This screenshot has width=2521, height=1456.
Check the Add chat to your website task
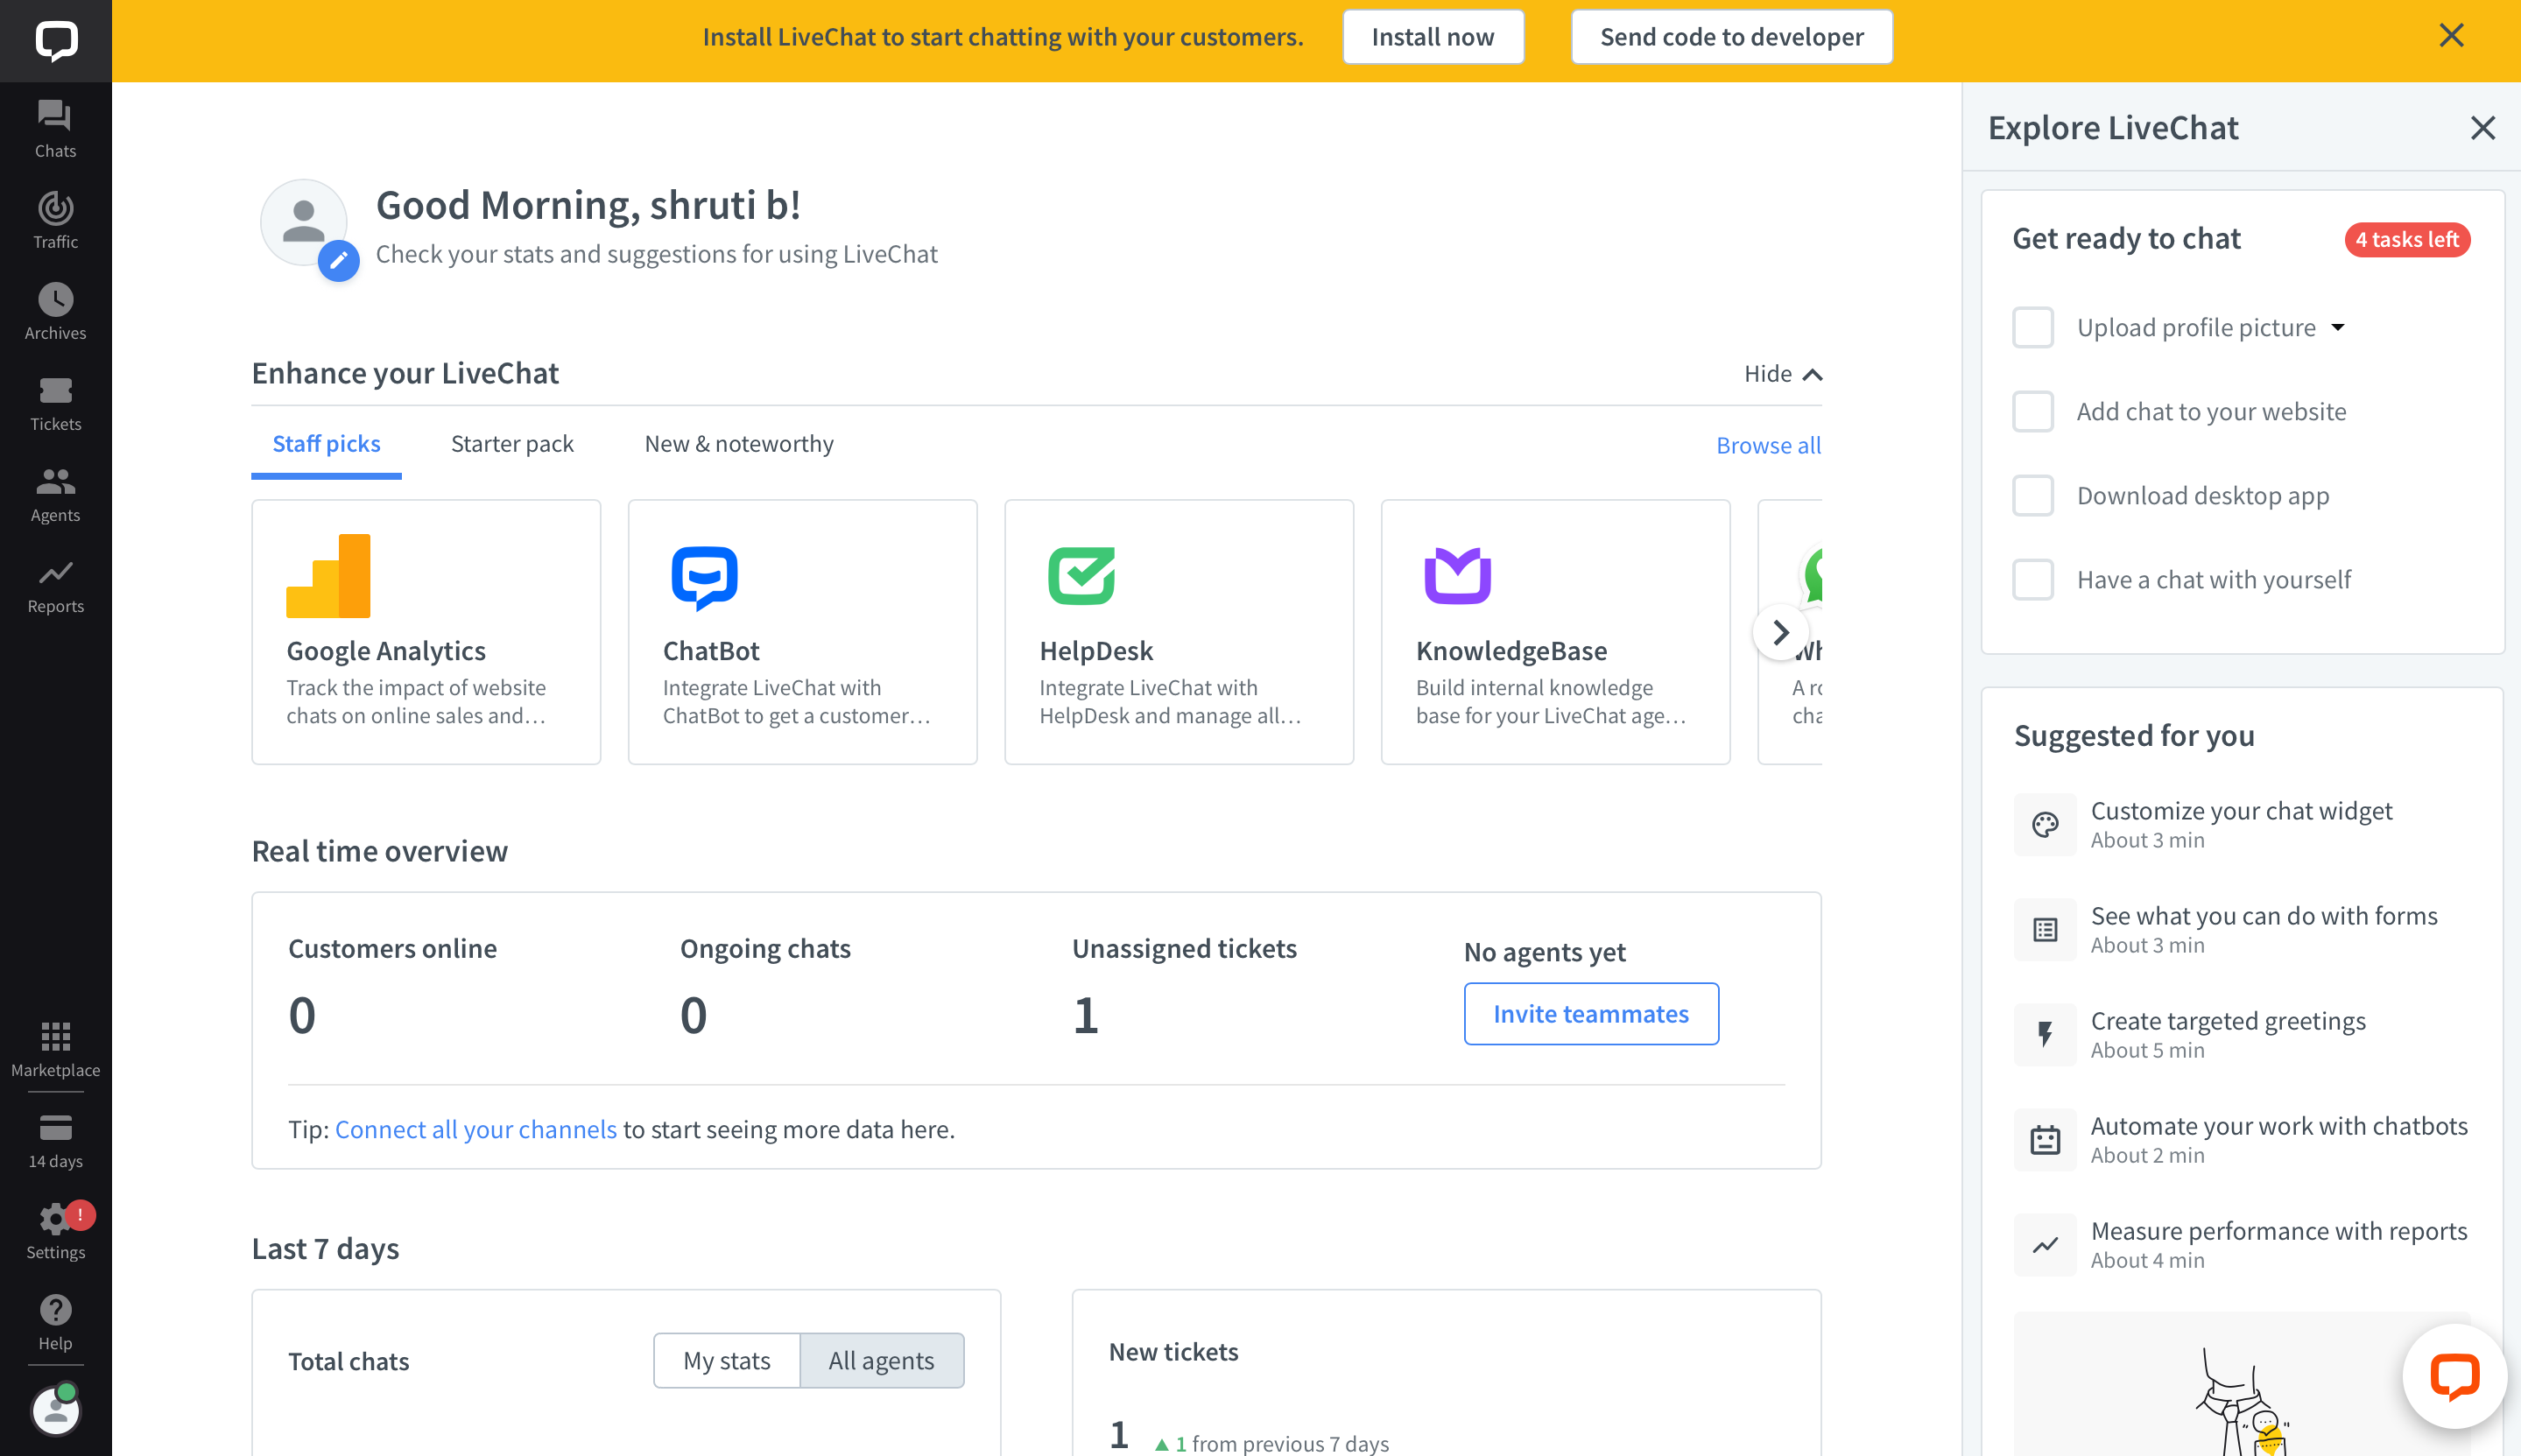tap(2032, 412)
